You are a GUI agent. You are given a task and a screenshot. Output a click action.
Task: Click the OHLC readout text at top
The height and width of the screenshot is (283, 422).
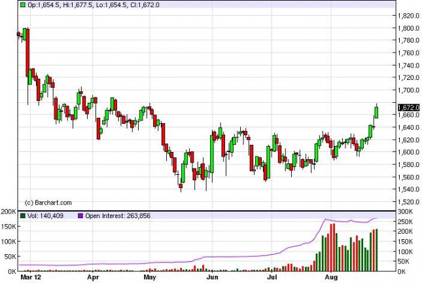(x=94, y=5)
